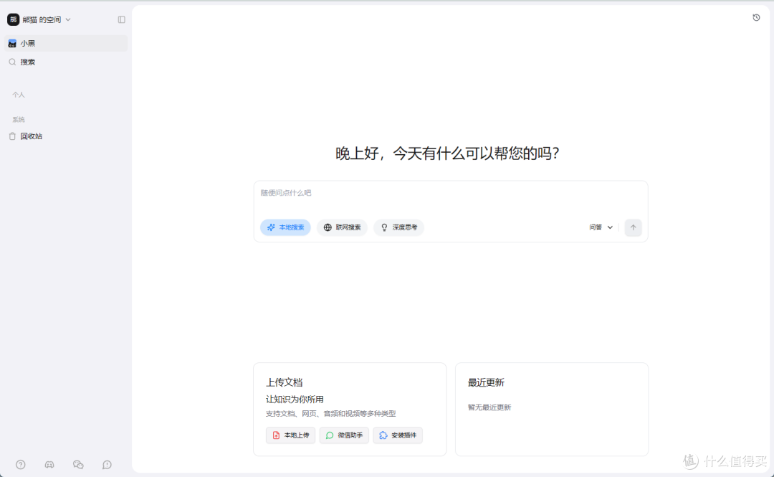Click the 安装插件 button
Screen dimensions: 774x477
tap(398, 435)
